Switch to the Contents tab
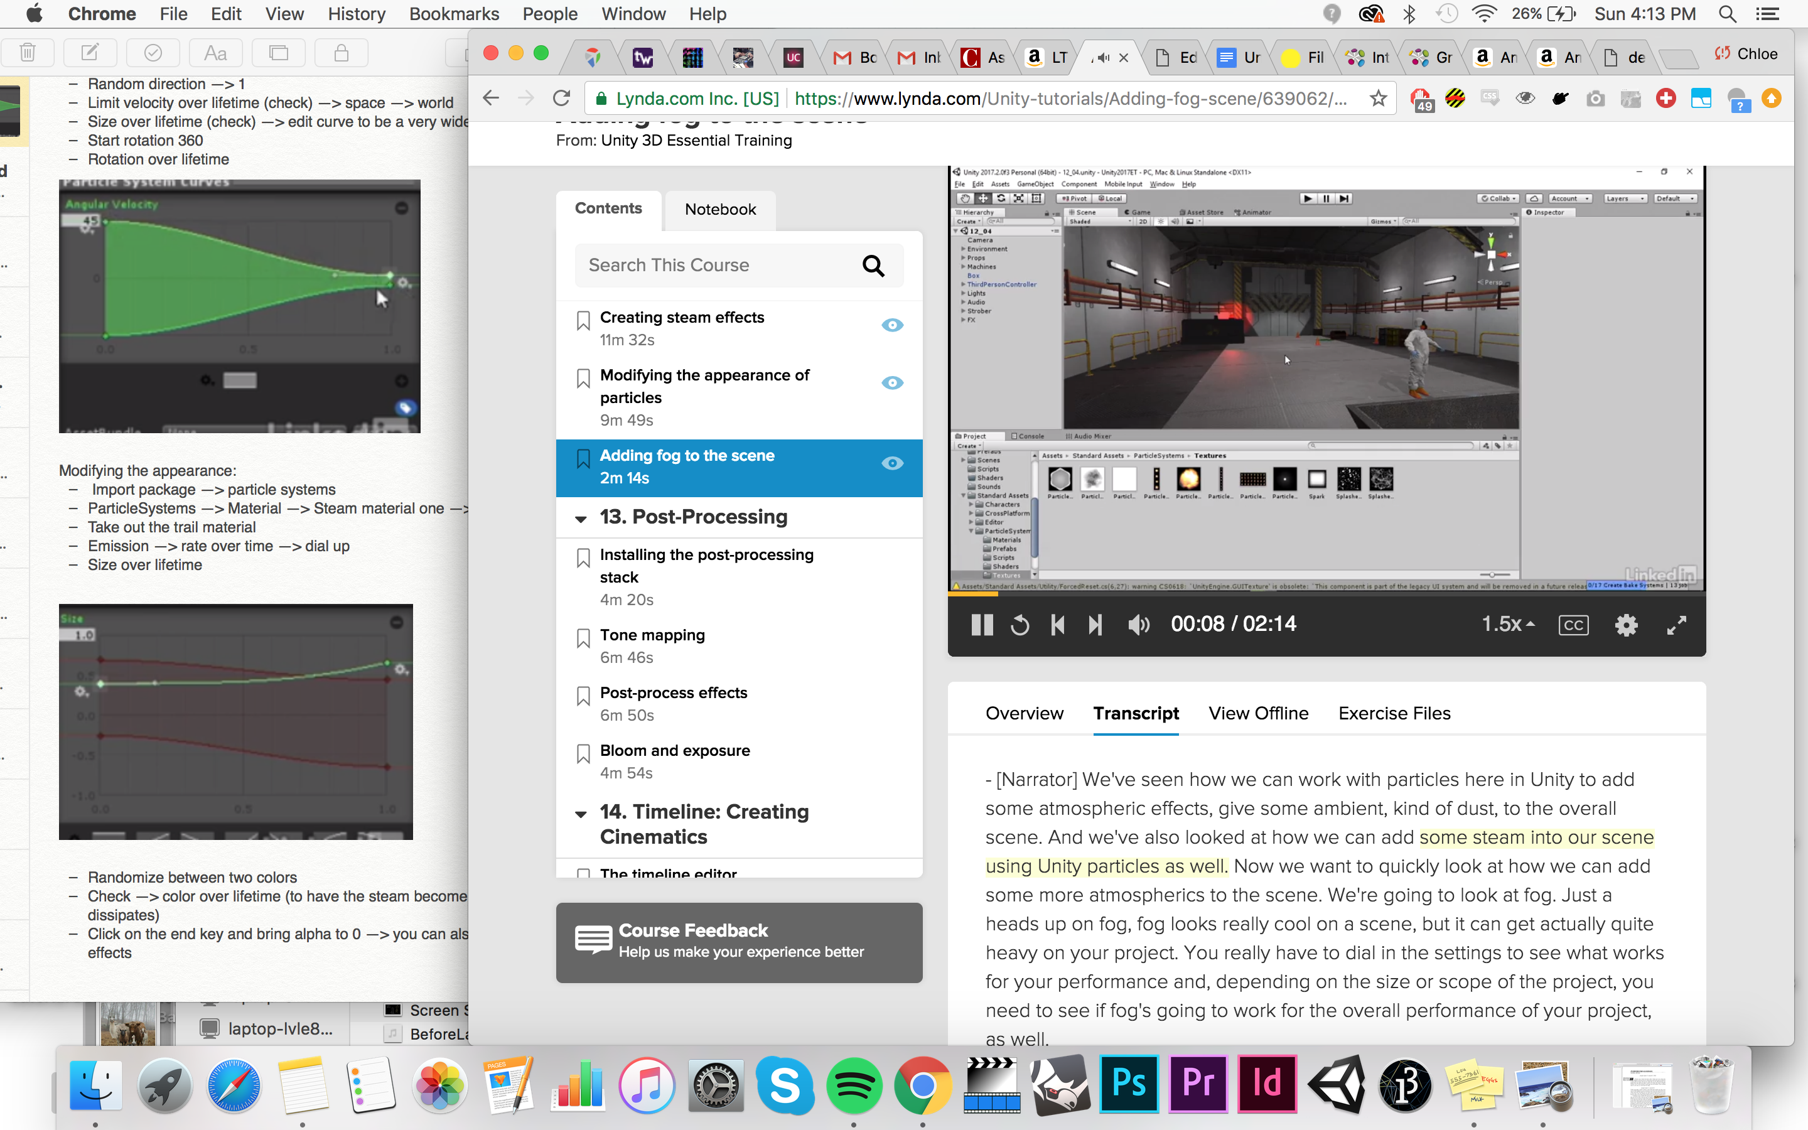Screen dimensions: 1808x1130 [x=608, y=208]
